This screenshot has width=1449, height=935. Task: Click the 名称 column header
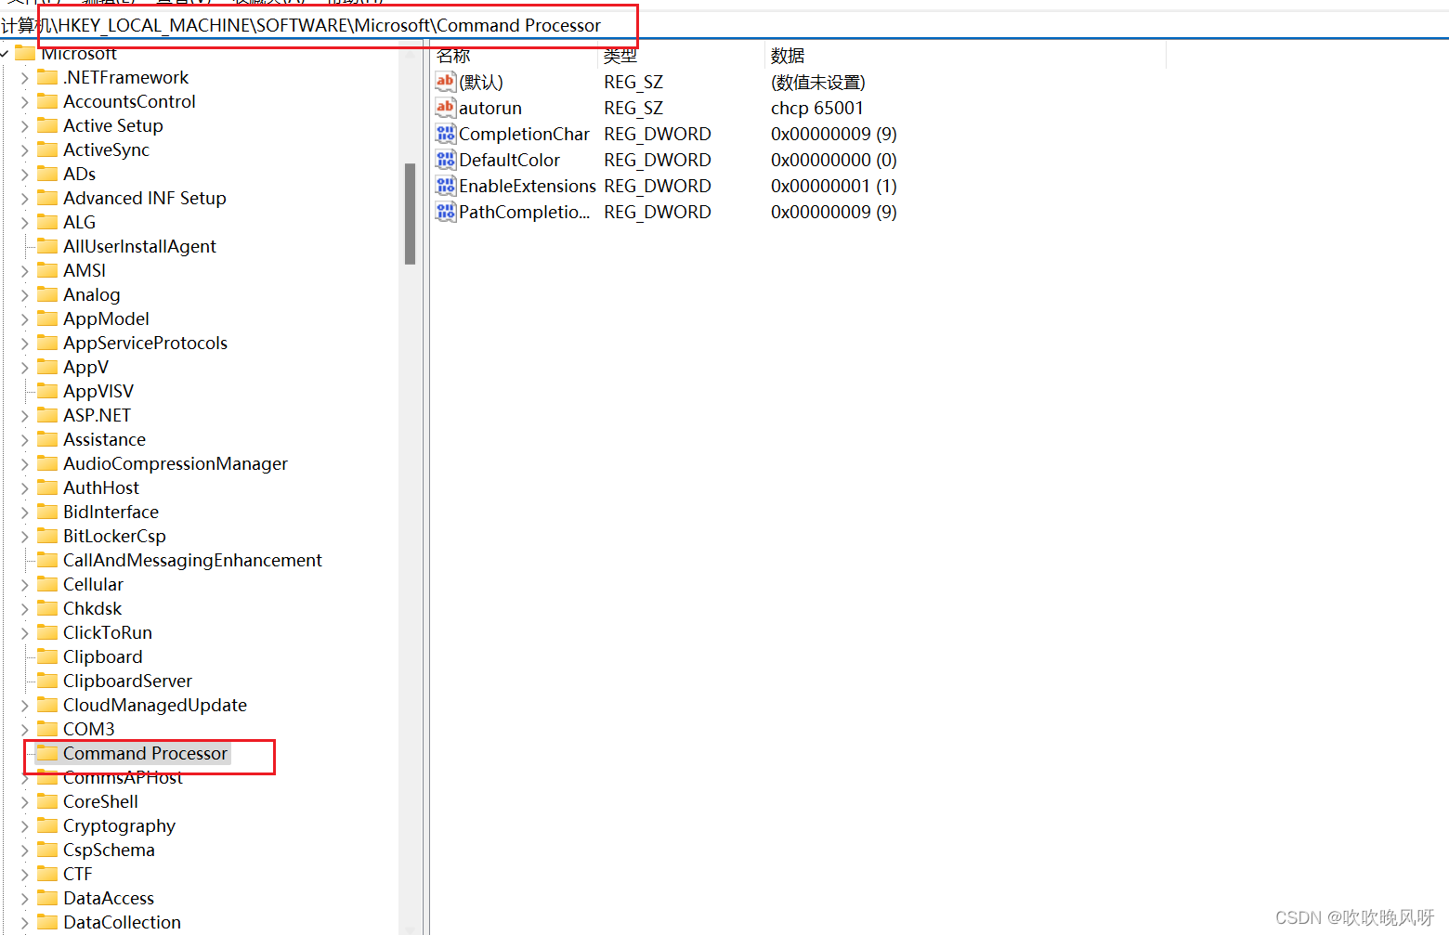click(x=452, y=56)
